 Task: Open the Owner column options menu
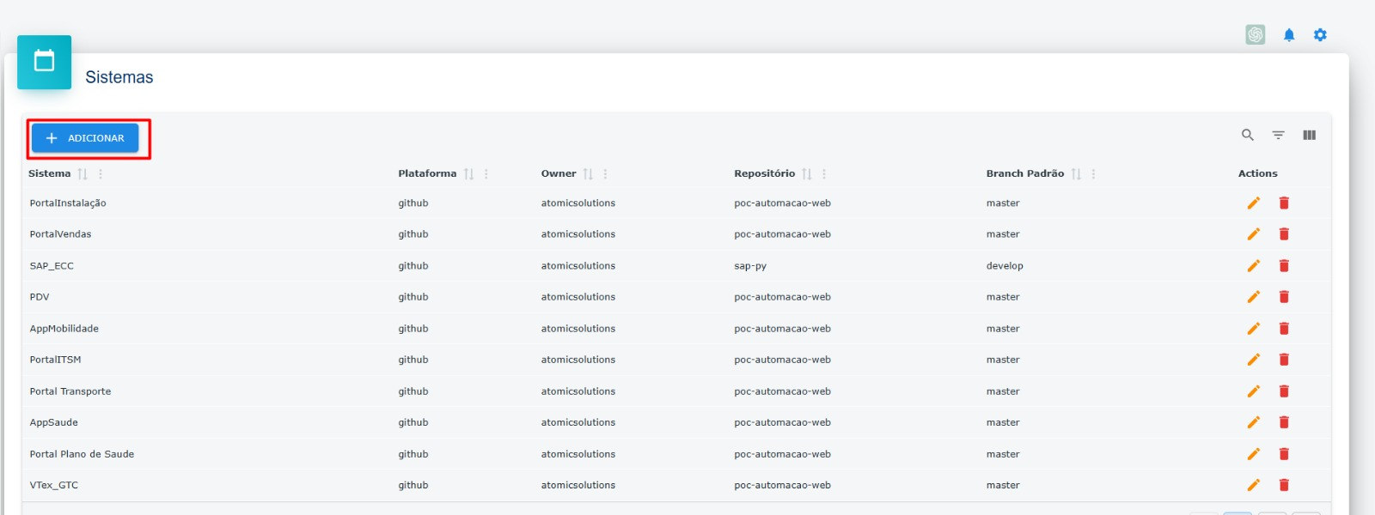[x=605, y=173]
